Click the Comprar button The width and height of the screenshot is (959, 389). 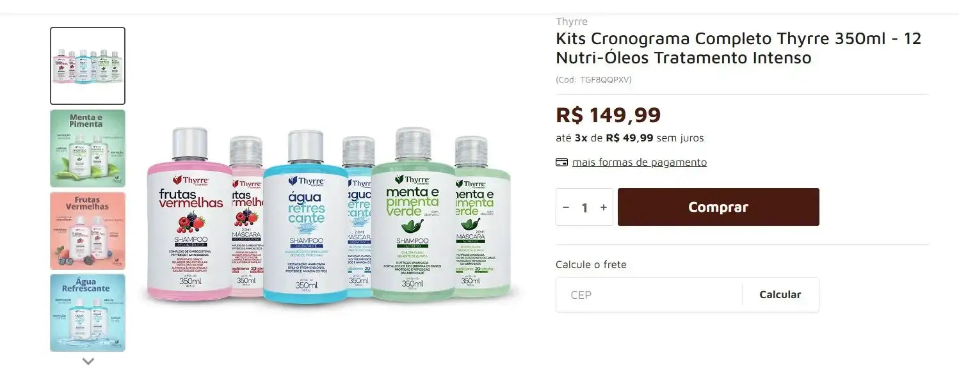[x=718, y=207]
